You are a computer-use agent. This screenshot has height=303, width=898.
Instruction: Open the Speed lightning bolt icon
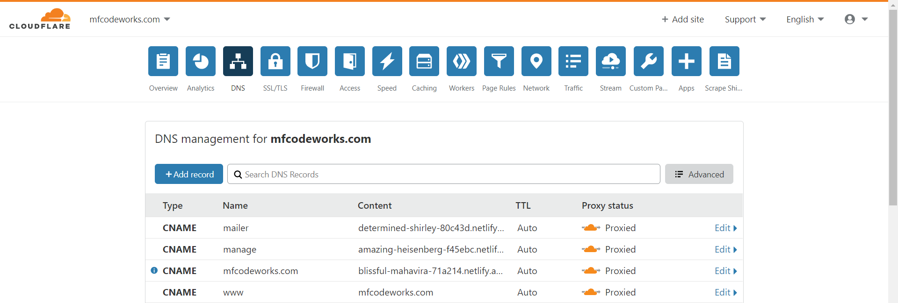click(387, 61)
